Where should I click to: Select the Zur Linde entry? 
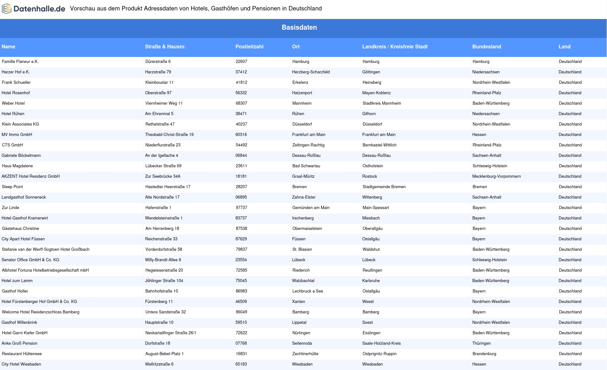coord(10,208)
